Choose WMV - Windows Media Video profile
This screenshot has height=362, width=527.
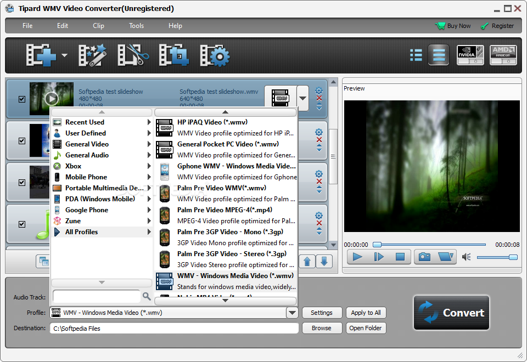[226, 281]
